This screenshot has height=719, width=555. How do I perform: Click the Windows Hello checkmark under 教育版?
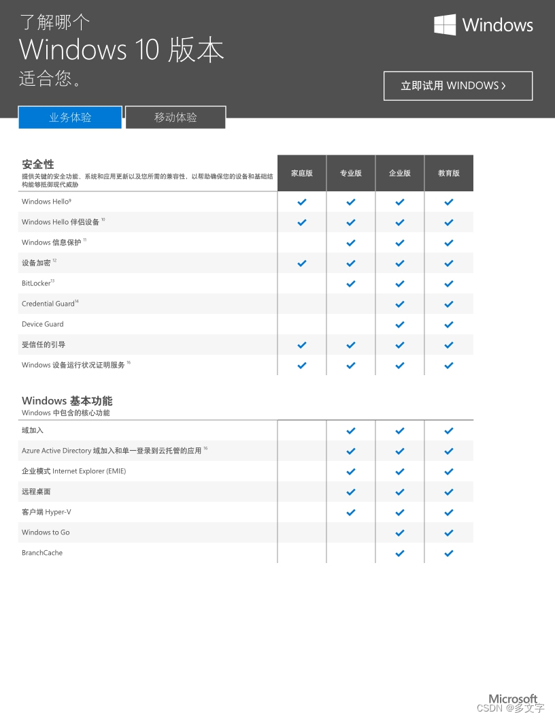(x=449, y=202)
